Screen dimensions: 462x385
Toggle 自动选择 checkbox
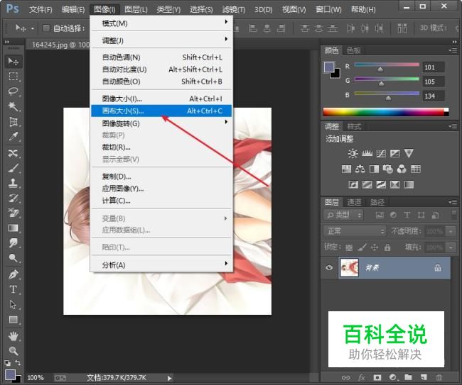point(46,28)
